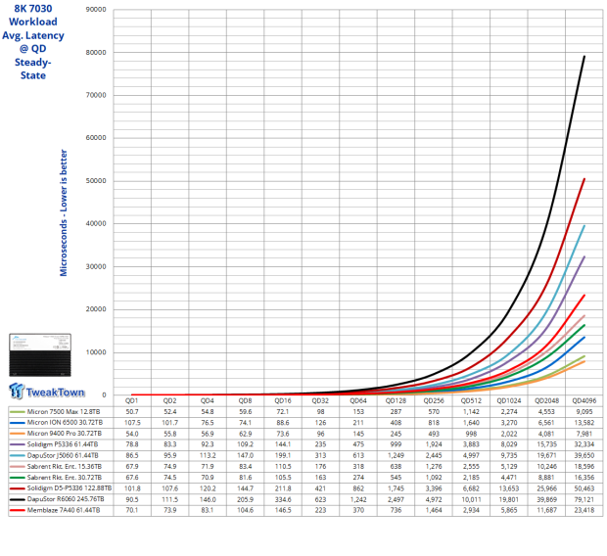The height and width of the screenshot is (556, 607).
Task: Click the QD1024 axis label
Action: (509, 400)
